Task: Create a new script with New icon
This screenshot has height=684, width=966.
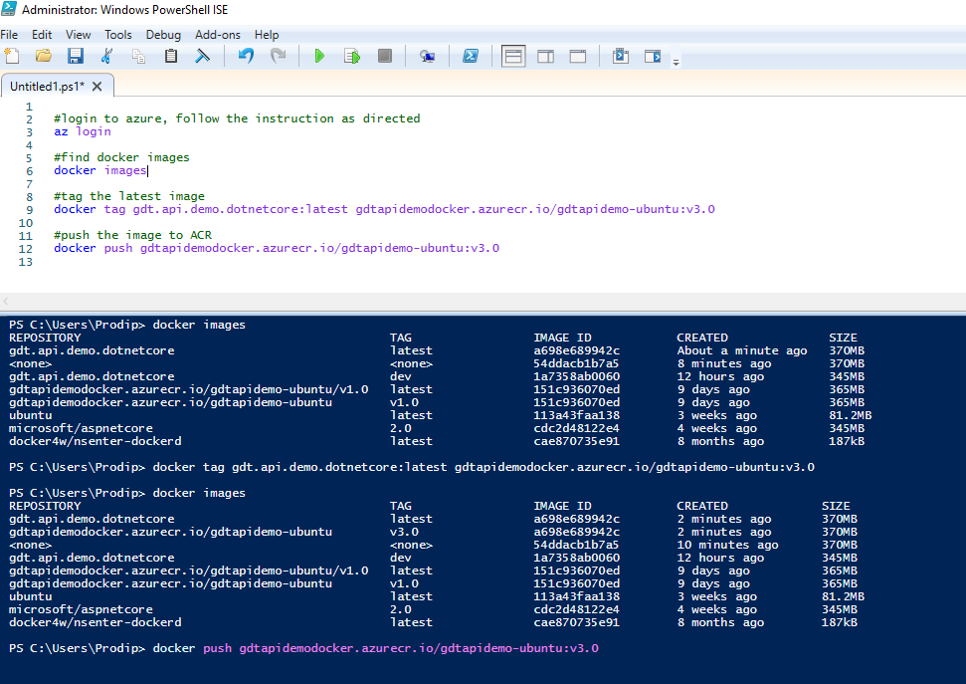Action: [12, 56]
